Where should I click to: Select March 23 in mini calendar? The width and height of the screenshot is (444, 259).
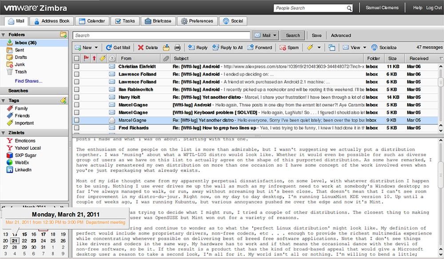(34, 241)
